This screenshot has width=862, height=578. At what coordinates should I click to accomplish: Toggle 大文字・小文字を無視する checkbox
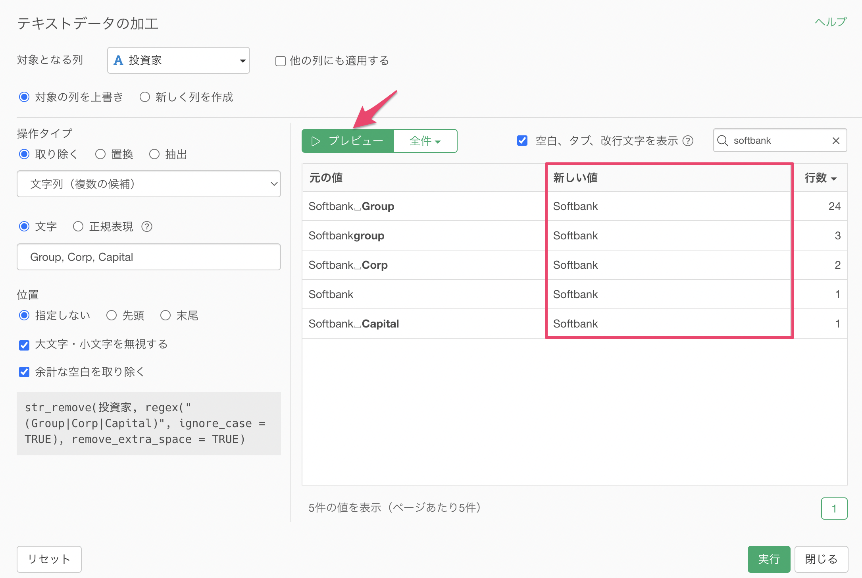coord(24,345)
